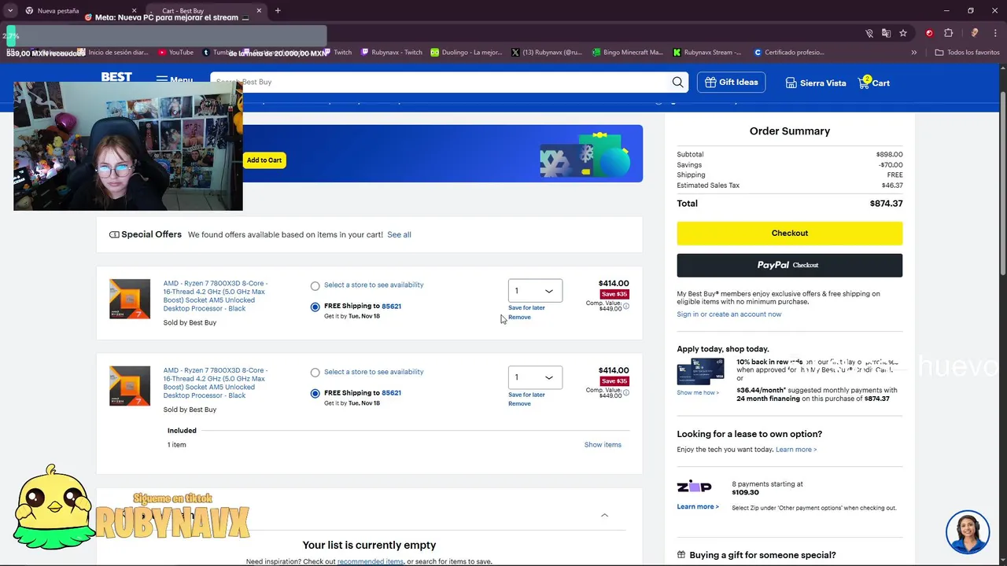Click the Best Buy credit card image
This screenshot has height=566, width=1007.
click(700, 372)
